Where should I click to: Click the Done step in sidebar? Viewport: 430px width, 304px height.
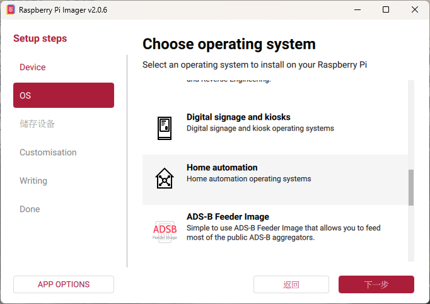point(30,209)
